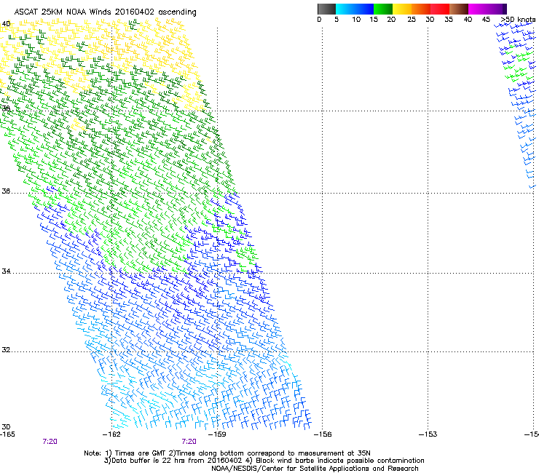Viewport: 539px width, 473px height.
Task: Select the brown 35-40 knots legend segment
Action: point(459,9)
